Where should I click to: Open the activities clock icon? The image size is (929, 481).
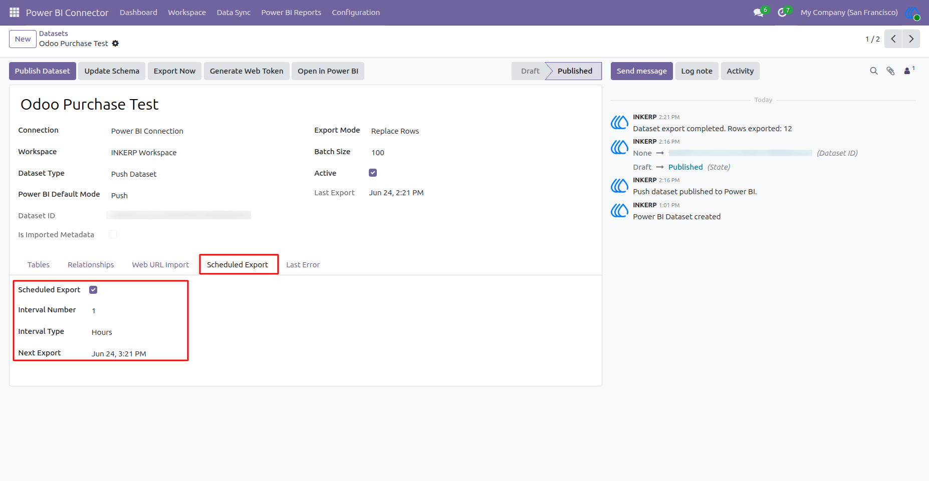click(782, 13)
